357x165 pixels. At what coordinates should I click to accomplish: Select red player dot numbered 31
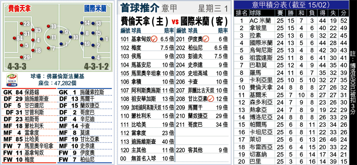[x=21, y=34]
